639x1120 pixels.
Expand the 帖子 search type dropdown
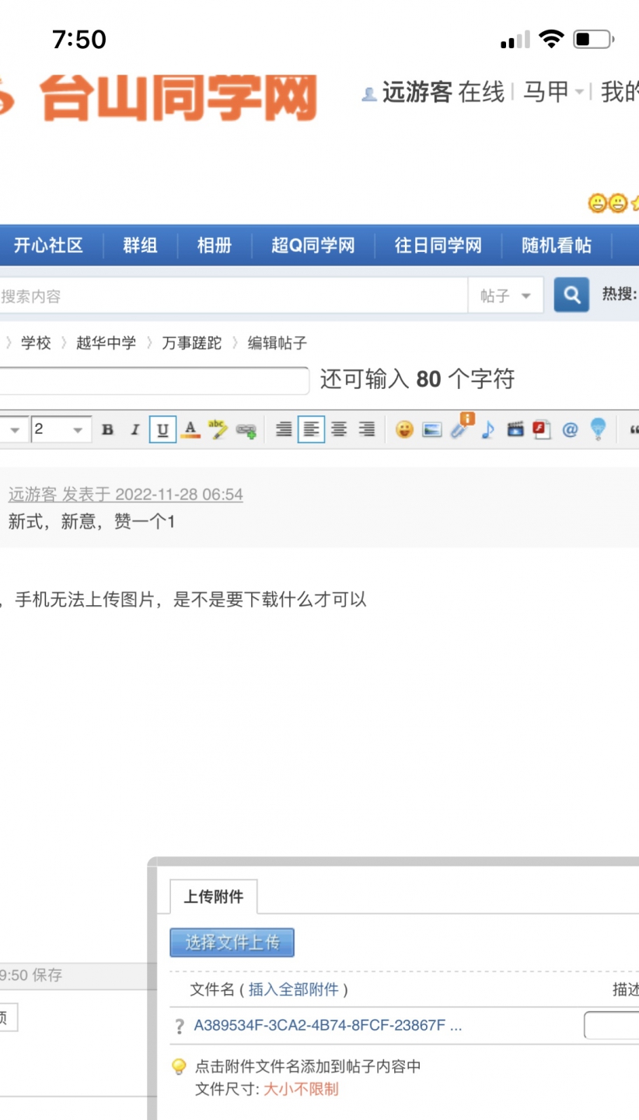click(x=505, y=296)
